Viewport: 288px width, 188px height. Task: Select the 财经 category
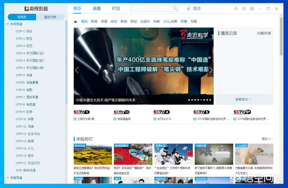(134, 21)
